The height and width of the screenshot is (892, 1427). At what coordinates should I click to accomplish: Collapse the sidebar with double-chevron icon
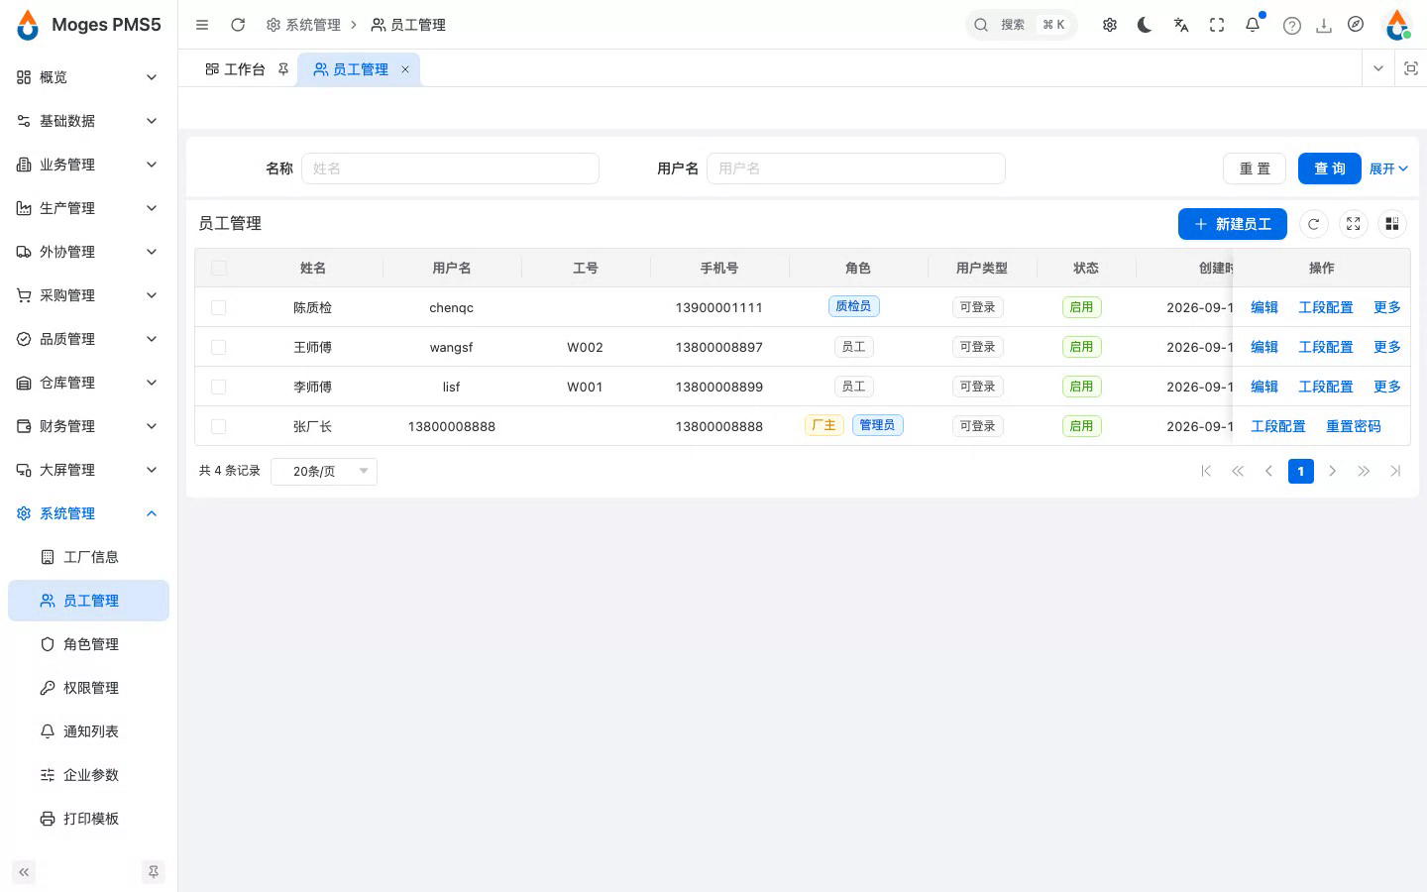click(x=24, y=872)
